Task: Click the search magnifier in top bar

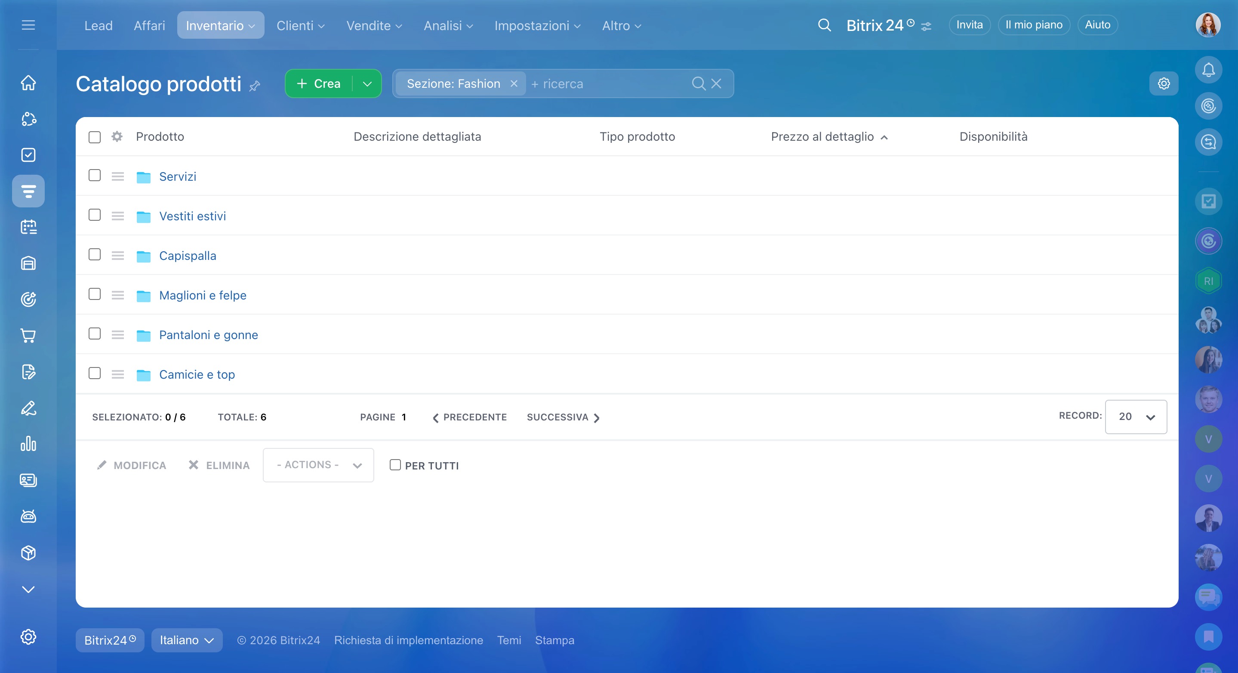Action: (x=824, y=25)
